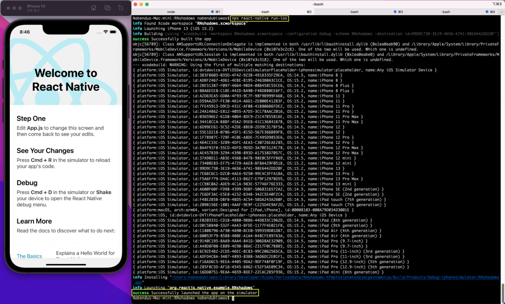Tap the Wi-Fi icon in the iPhone status bar

pos(106,32)
